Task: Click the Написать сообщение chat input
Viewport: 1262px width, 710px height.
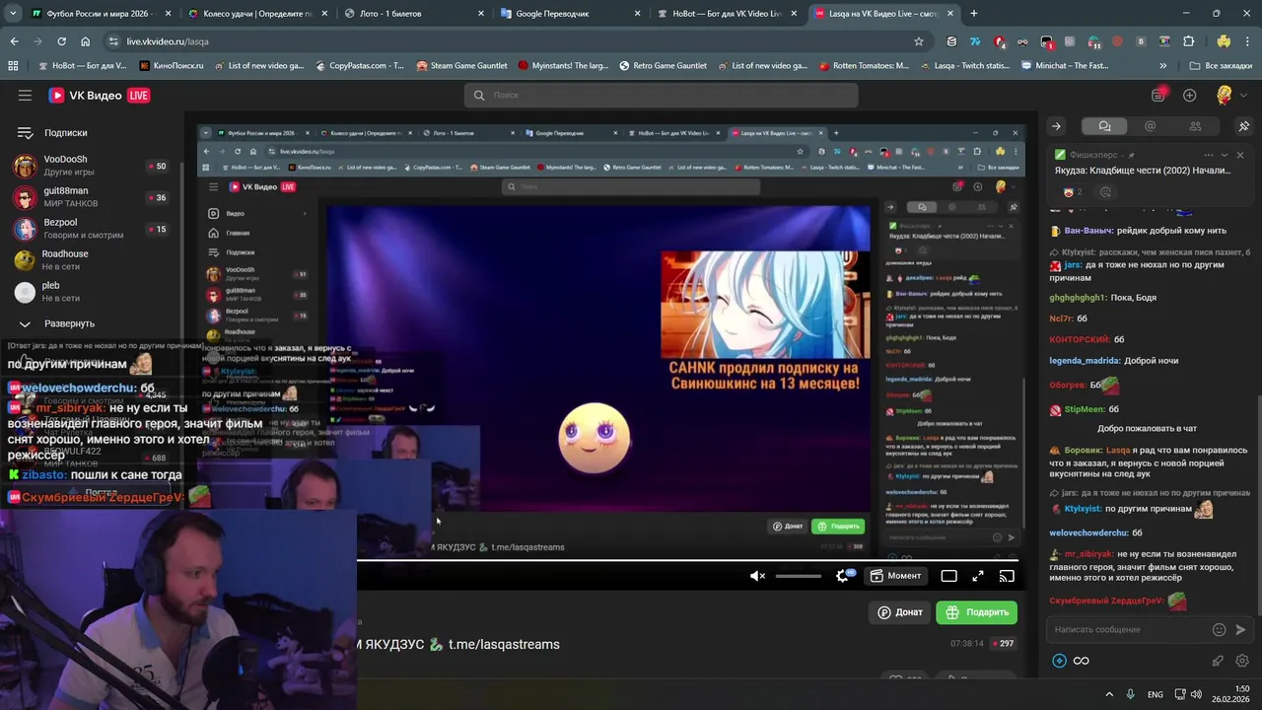Action: coord(1129,629)
